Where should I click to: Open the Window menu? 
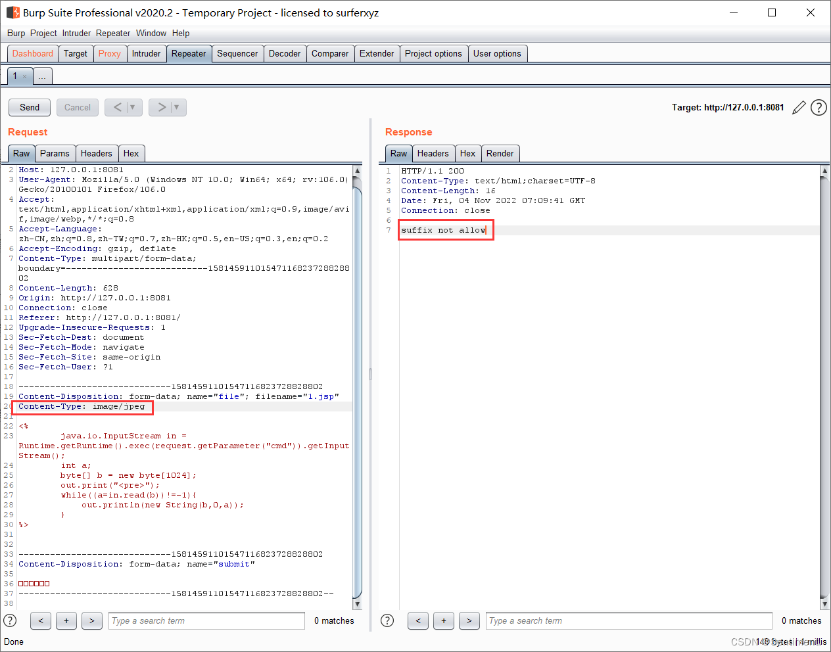click(151, 33)
